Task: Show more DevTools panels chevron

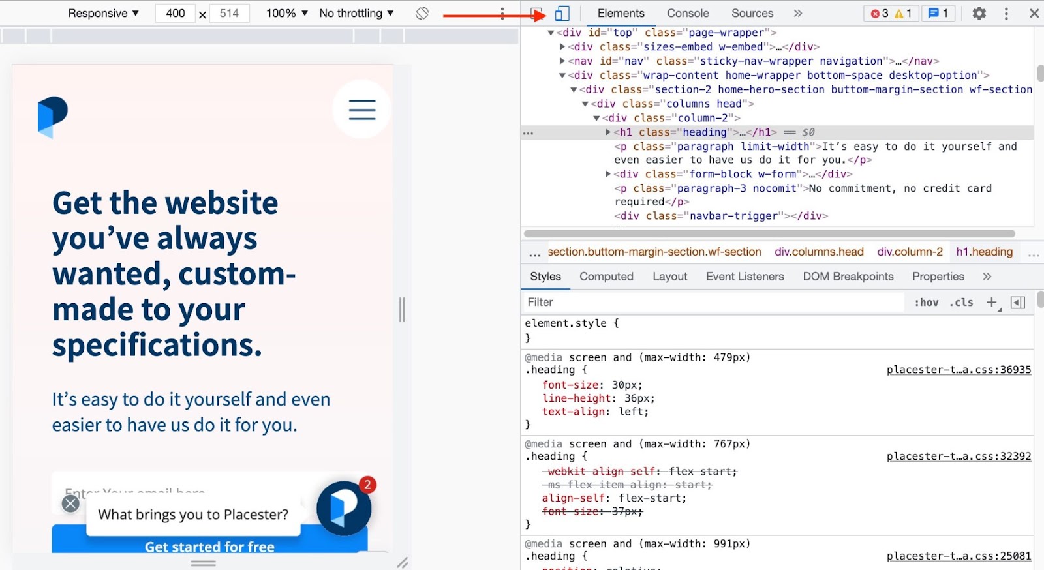Action: pyautogui.click(x=797, y=13)
